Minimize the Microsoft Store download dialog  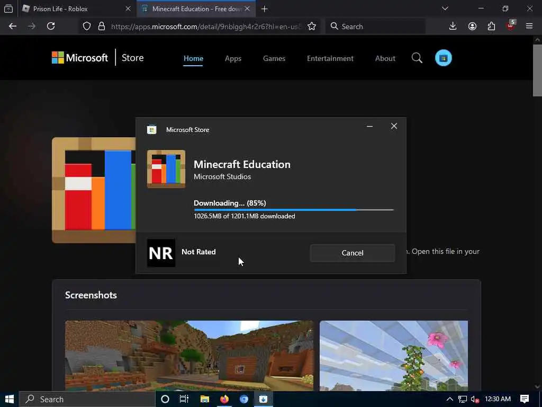(x=369, y=126)
